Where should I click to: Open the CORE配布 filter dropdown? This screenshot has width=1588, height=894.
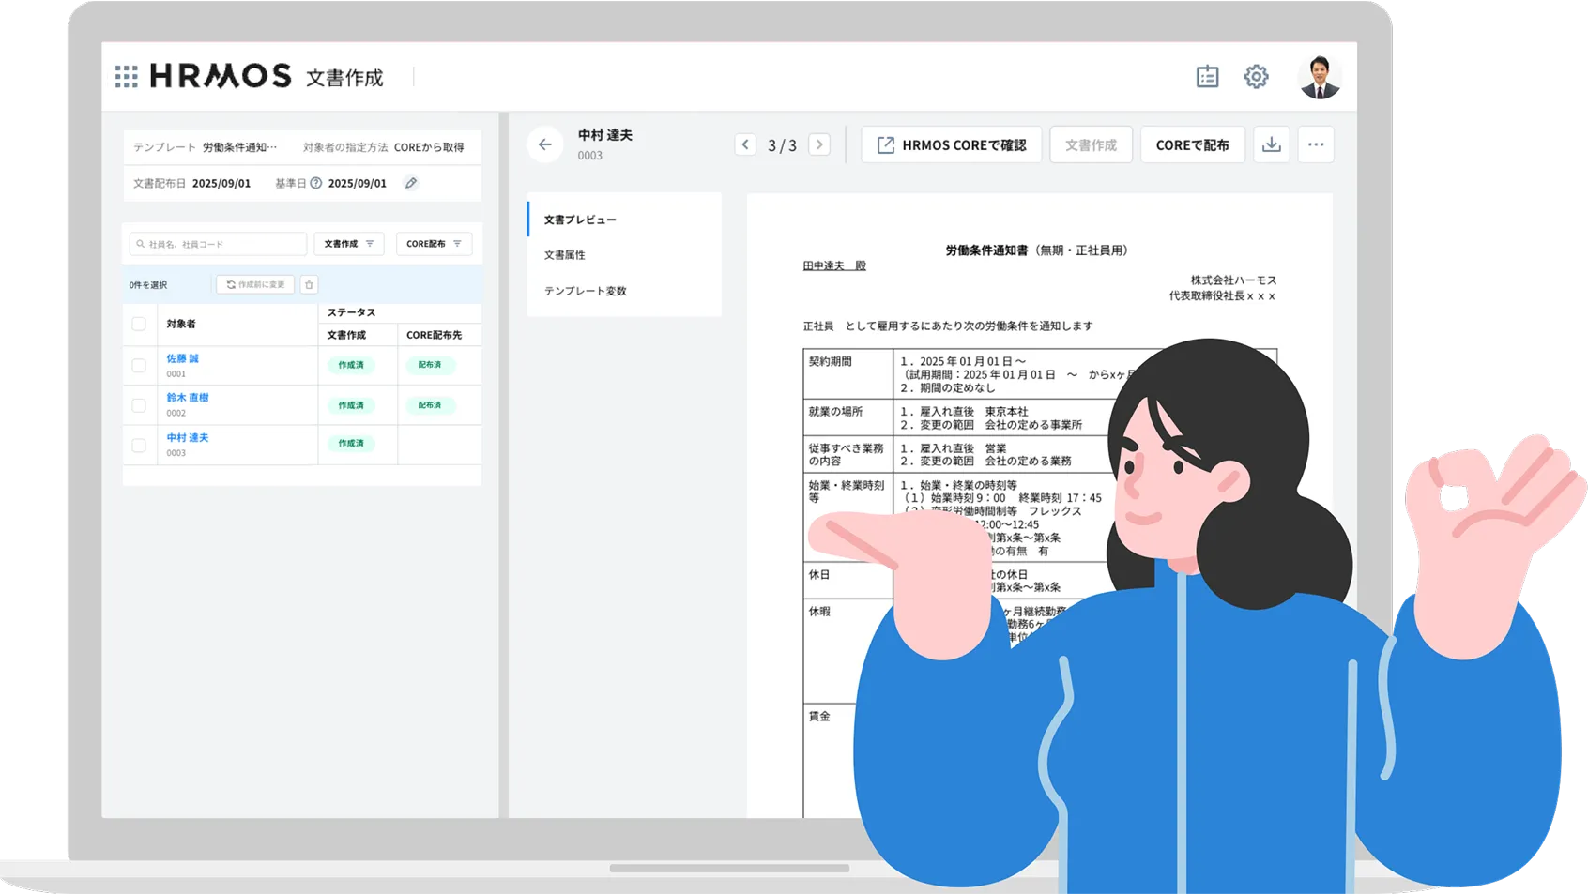434,243
